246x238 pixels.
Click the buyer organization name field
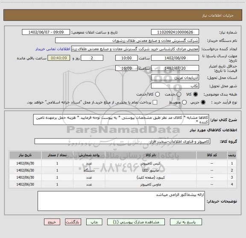[127, 41]
